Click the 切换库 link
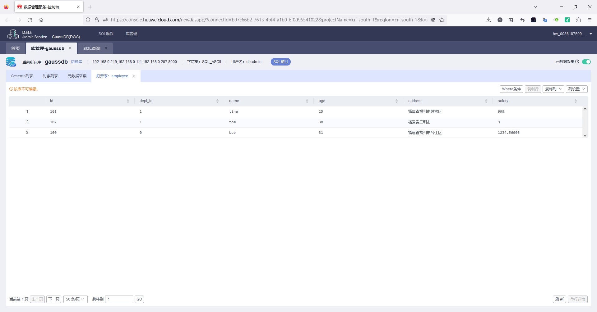 pos(76,62)
